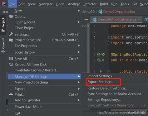Image resolution: width=148 pixels, height=116 pixels.
Task: Select Export Settings... in the submenu
Action: (x=101, y=82)
